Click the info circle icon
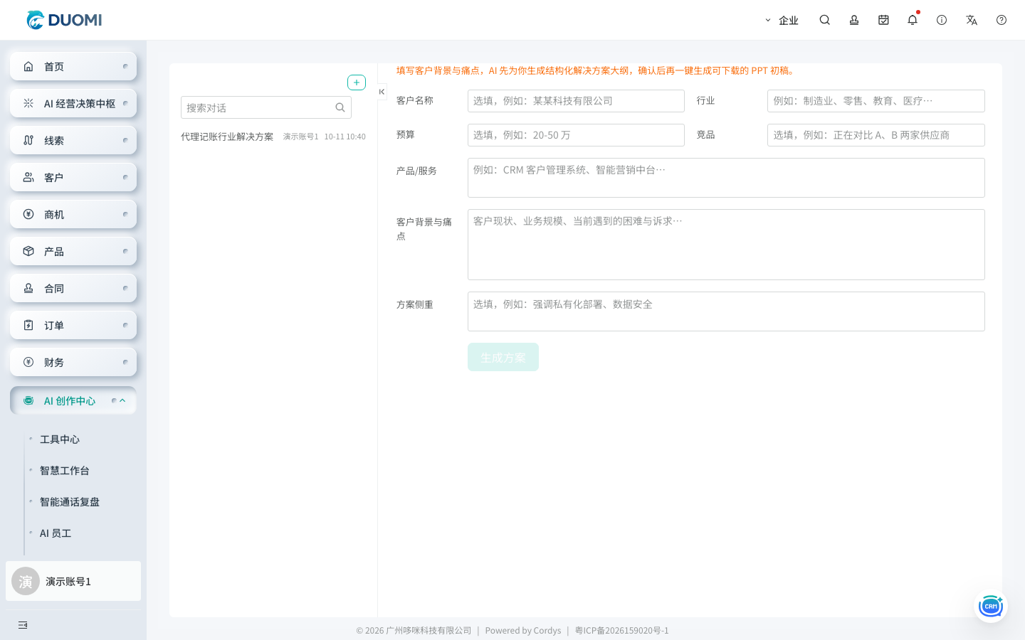The height and width of the screenshot is (640, 1025). [942, 20]
